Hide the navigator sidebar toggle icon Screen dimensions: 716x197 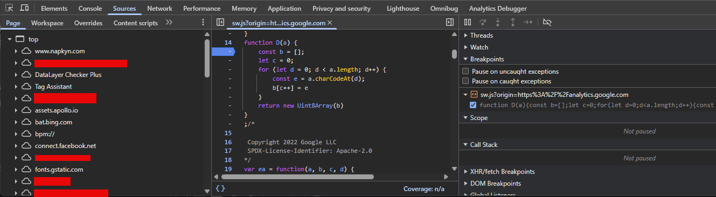pyautogui.click(x=220, y=23)
